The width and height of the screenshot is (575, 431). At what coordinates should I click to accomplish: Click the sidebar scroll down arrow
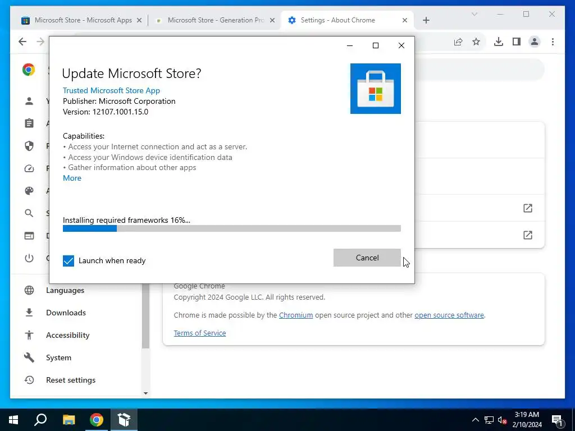145,393
